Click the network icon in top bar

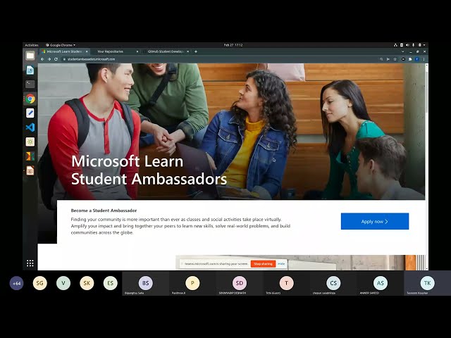395,45
